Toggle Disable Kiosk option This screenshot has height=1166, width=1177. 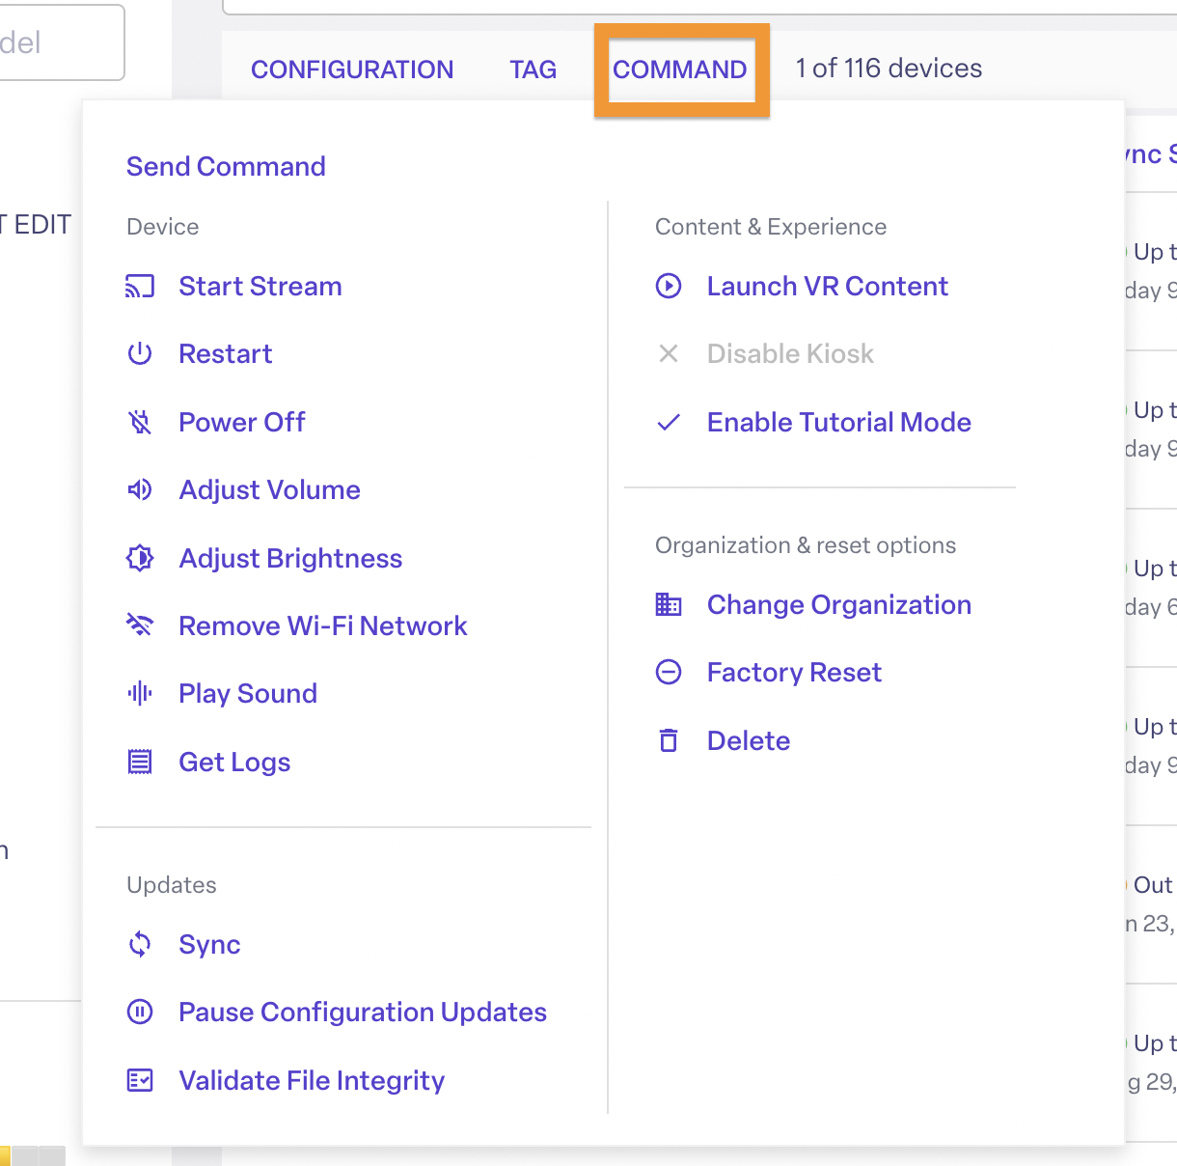(789, 353)
